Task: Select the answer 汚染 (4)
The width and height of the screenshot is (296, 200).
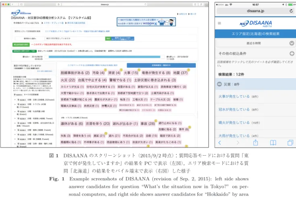Action: pyautogui.click(x=98, y=73)
